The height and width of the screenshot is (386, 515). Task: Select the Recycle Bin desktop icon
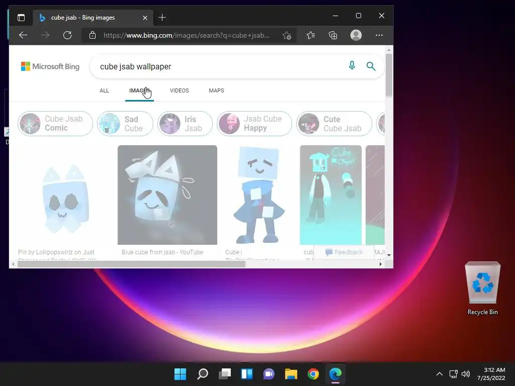(482, 288)
